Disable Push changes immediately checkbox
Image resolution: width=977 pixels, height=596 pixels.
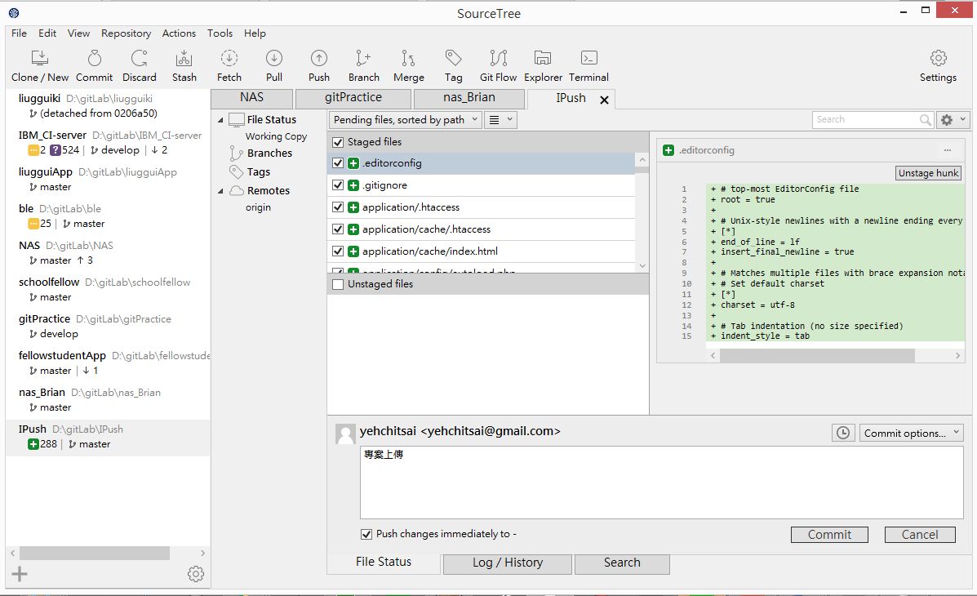[x=366, y=534]
